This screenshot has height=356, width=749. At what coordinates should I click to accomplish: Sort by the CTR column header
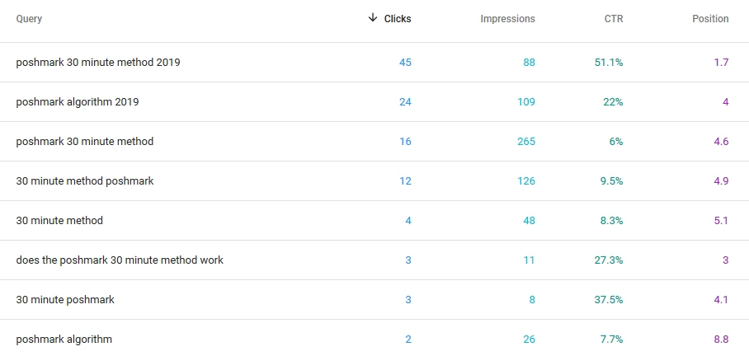pos(614,19)
